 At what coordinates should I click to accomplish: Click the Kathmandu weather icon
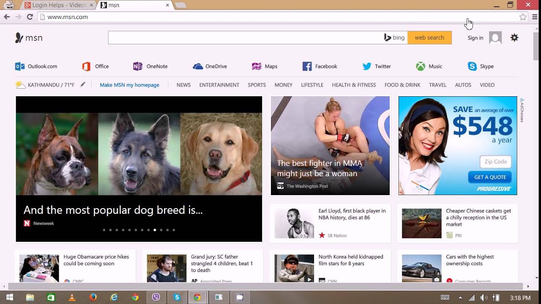point(20,85)
